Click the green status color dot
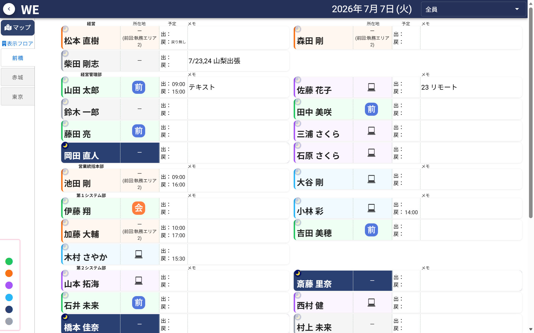Viewport: 534px width, 333px height. point(9,261)
